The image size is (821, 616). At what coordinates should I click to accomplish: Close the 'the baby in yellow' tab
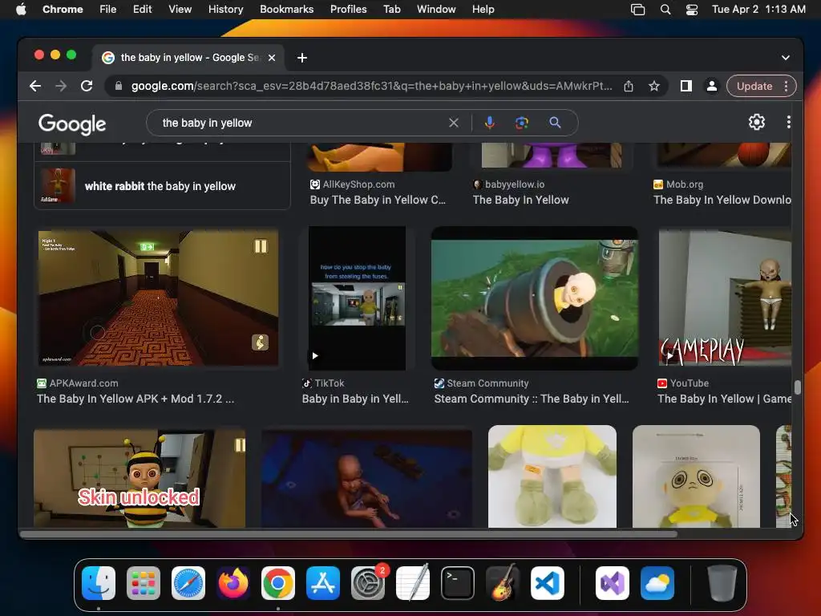pyautogui.click(x=272, y=58)
